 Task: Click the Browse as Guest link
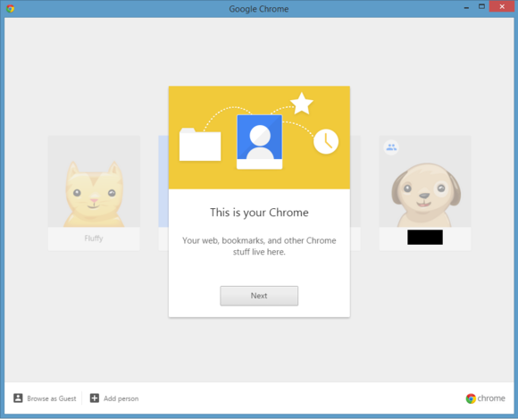(x=52, y=398)
